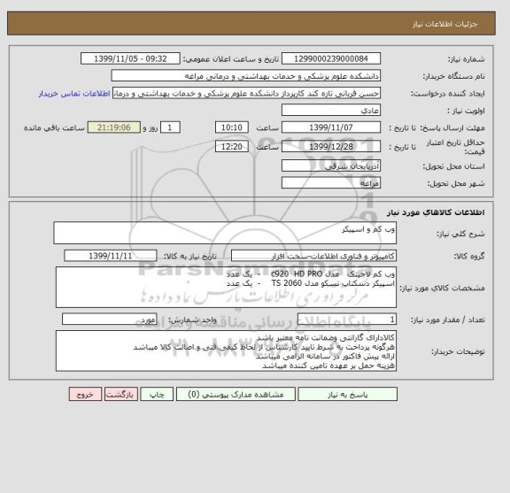This screenshot has height=493, width=510.
Task: Click label مشخصات کالای مورد نیاز
Action: tap(442, 289)
